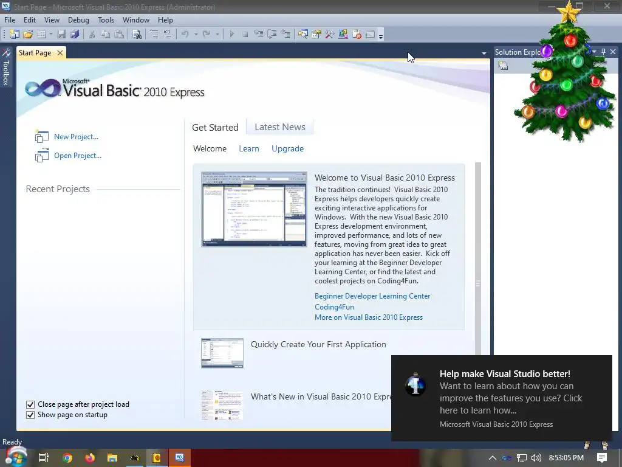Click the Welcome IDE screenshot thumbnail

coord(255,209)
